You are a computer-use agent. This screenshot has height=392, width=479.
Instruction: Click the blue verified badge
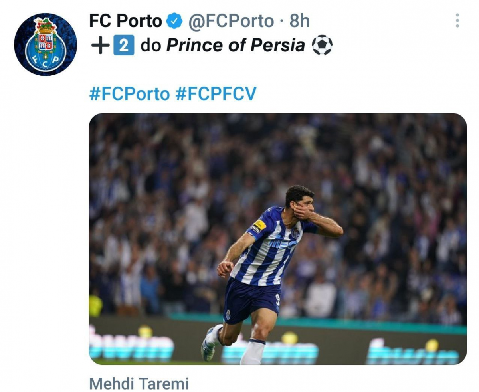(x=174, y=21)
